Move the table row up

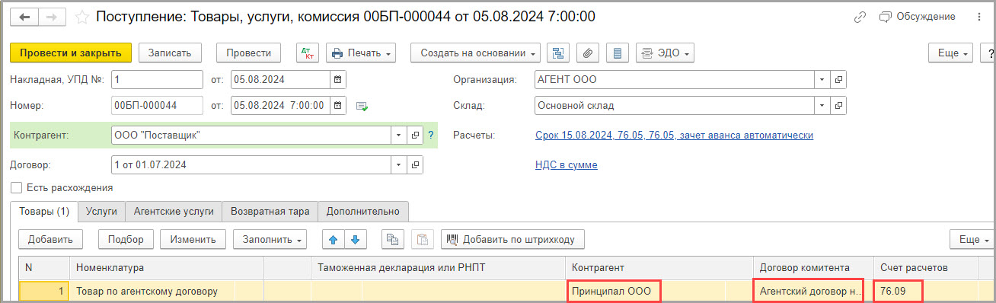click(x=332, y=239)
